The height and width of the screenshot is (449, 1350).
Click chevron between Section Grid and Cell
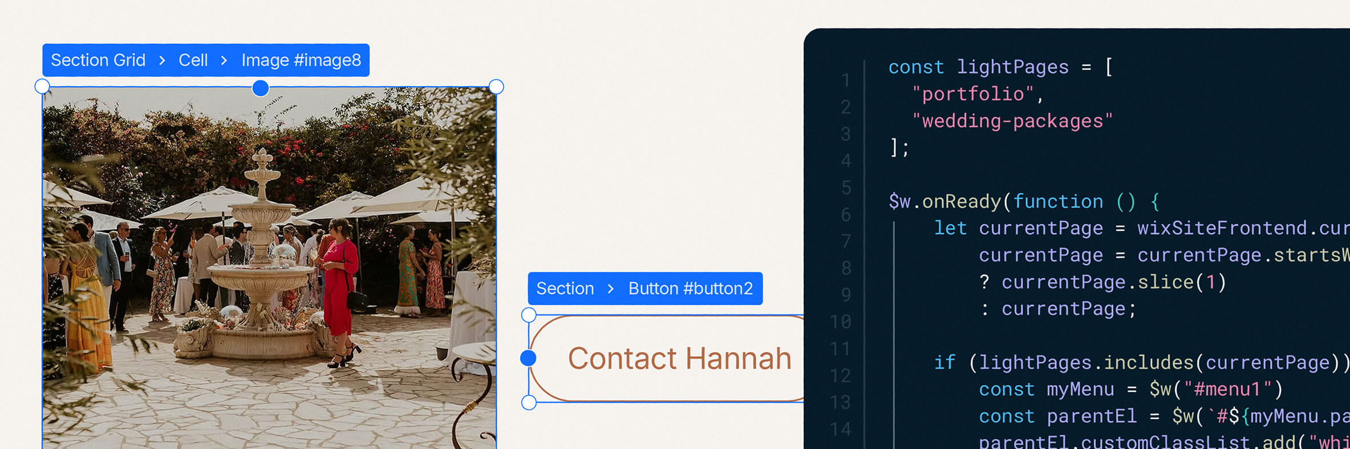click(x=163, y=60)
